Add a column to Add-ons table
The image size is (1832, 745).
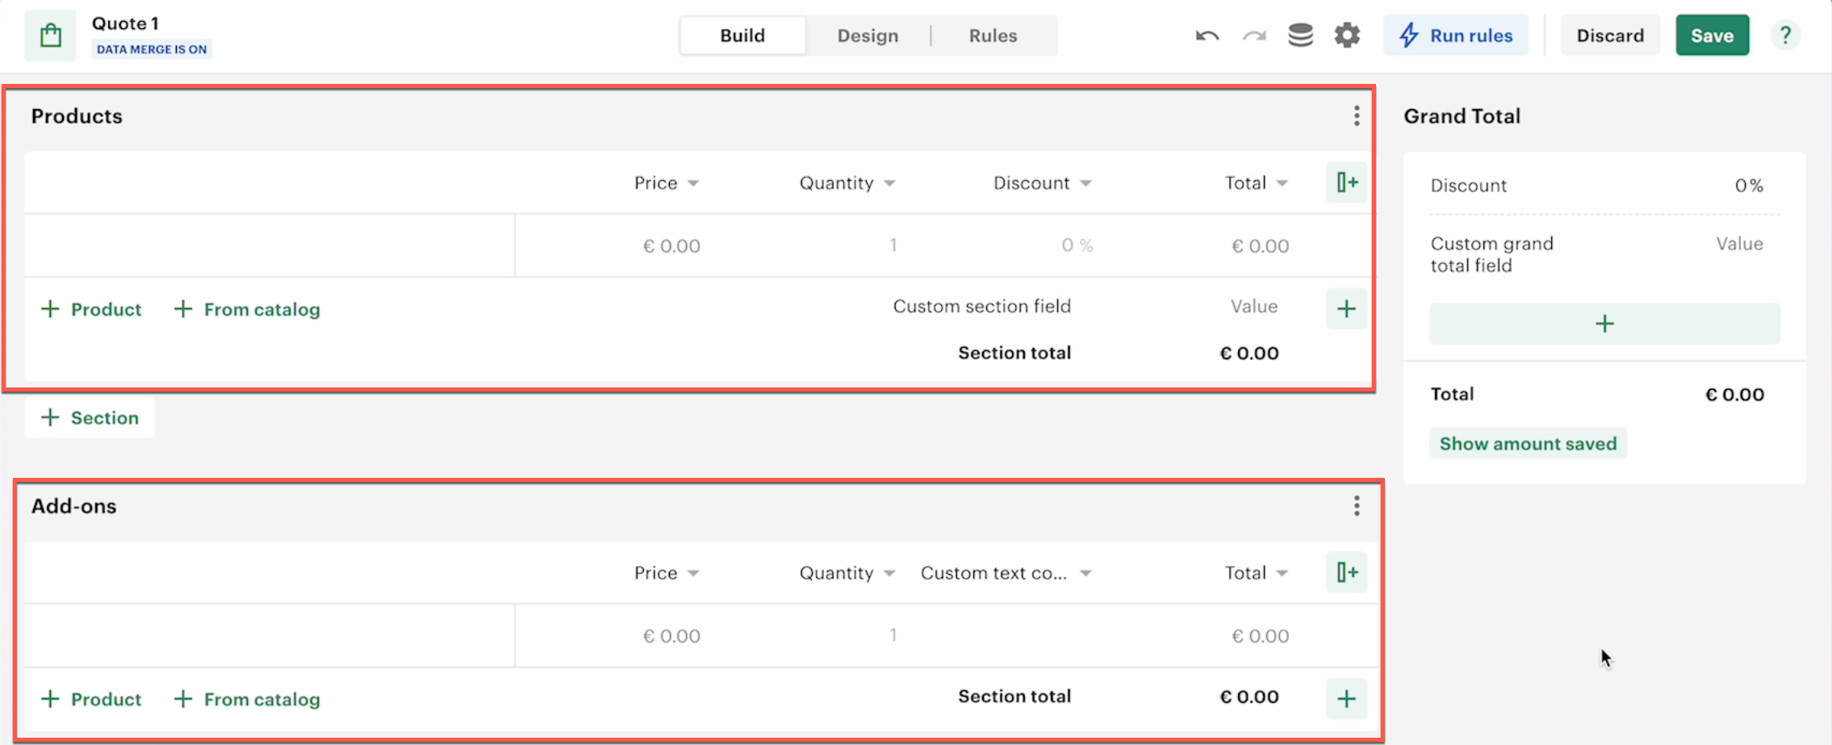click(1346, 572)
